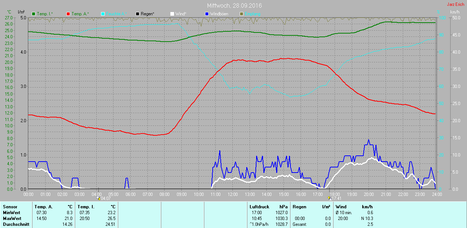Viewport: 467px width, 228px height.
Task: Click the 'Temp. I.' column header in the table
Action: (86, 207)
